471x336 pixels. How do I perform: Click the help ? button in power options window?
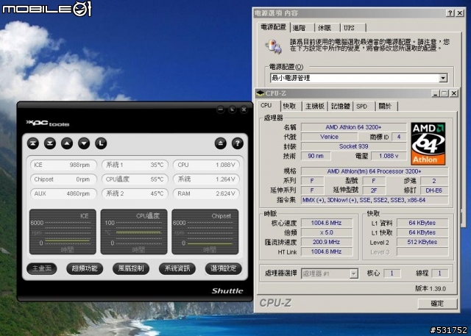pyautogui.click(x=450, y=13)
